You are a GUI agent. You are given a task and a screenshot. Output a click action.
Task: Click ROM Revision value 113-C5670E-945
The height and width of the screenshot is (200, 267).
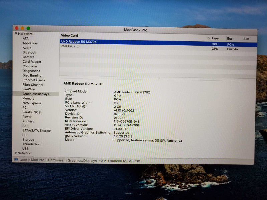point(126,121)
